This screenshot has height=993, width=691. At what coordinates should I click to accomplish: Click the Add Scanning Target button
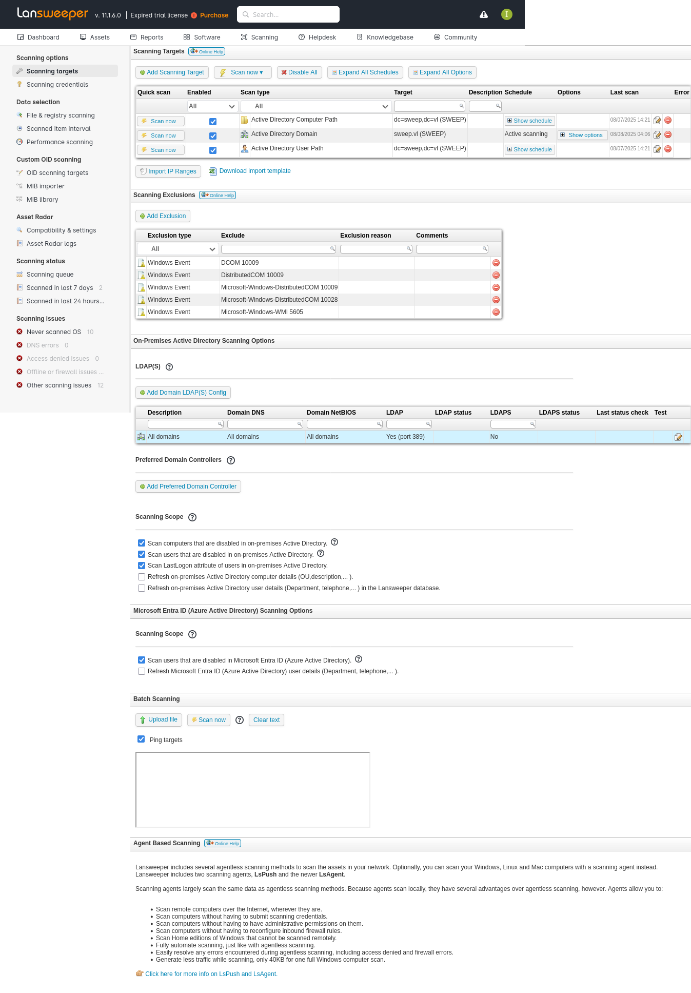click(x=172, y=72)
